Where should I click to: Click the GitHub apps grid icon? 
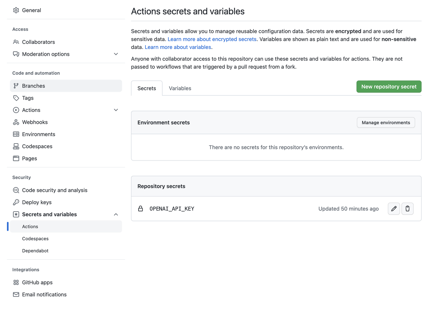[x=16, y=283]
